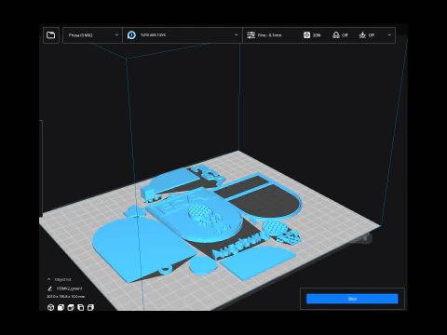Image resolution: width=447 pixels, height=335 pixels.
Task: Select the blue model on the build plate
Action: (196, 223)
